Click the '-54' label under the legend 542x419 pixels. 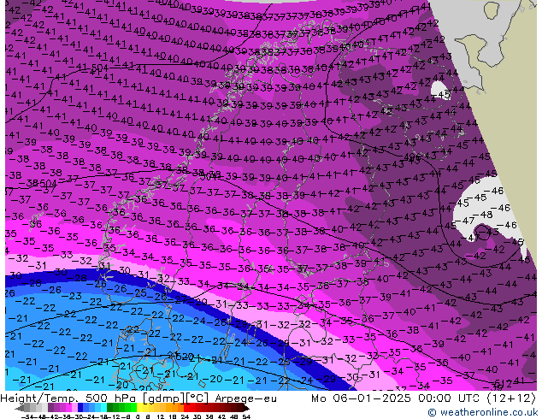[28, 416]
